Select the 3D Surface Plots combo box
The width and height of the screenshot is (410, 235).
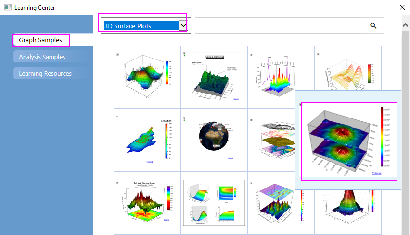[x=140, y=26]
